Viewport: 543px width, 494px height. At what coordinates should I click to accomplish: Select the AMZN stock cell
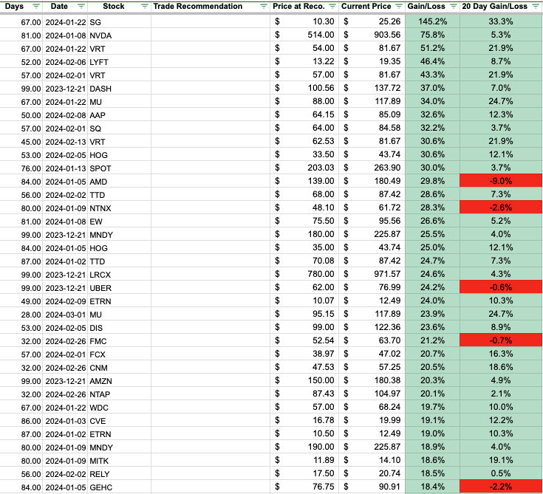(x=120, y=381)
